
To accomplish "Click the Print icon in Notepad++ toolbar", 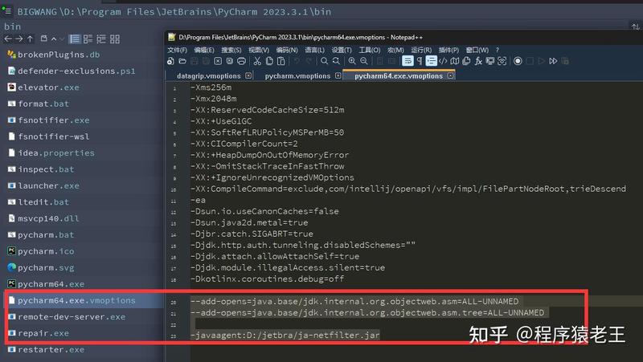I will [x=242, y=61].
